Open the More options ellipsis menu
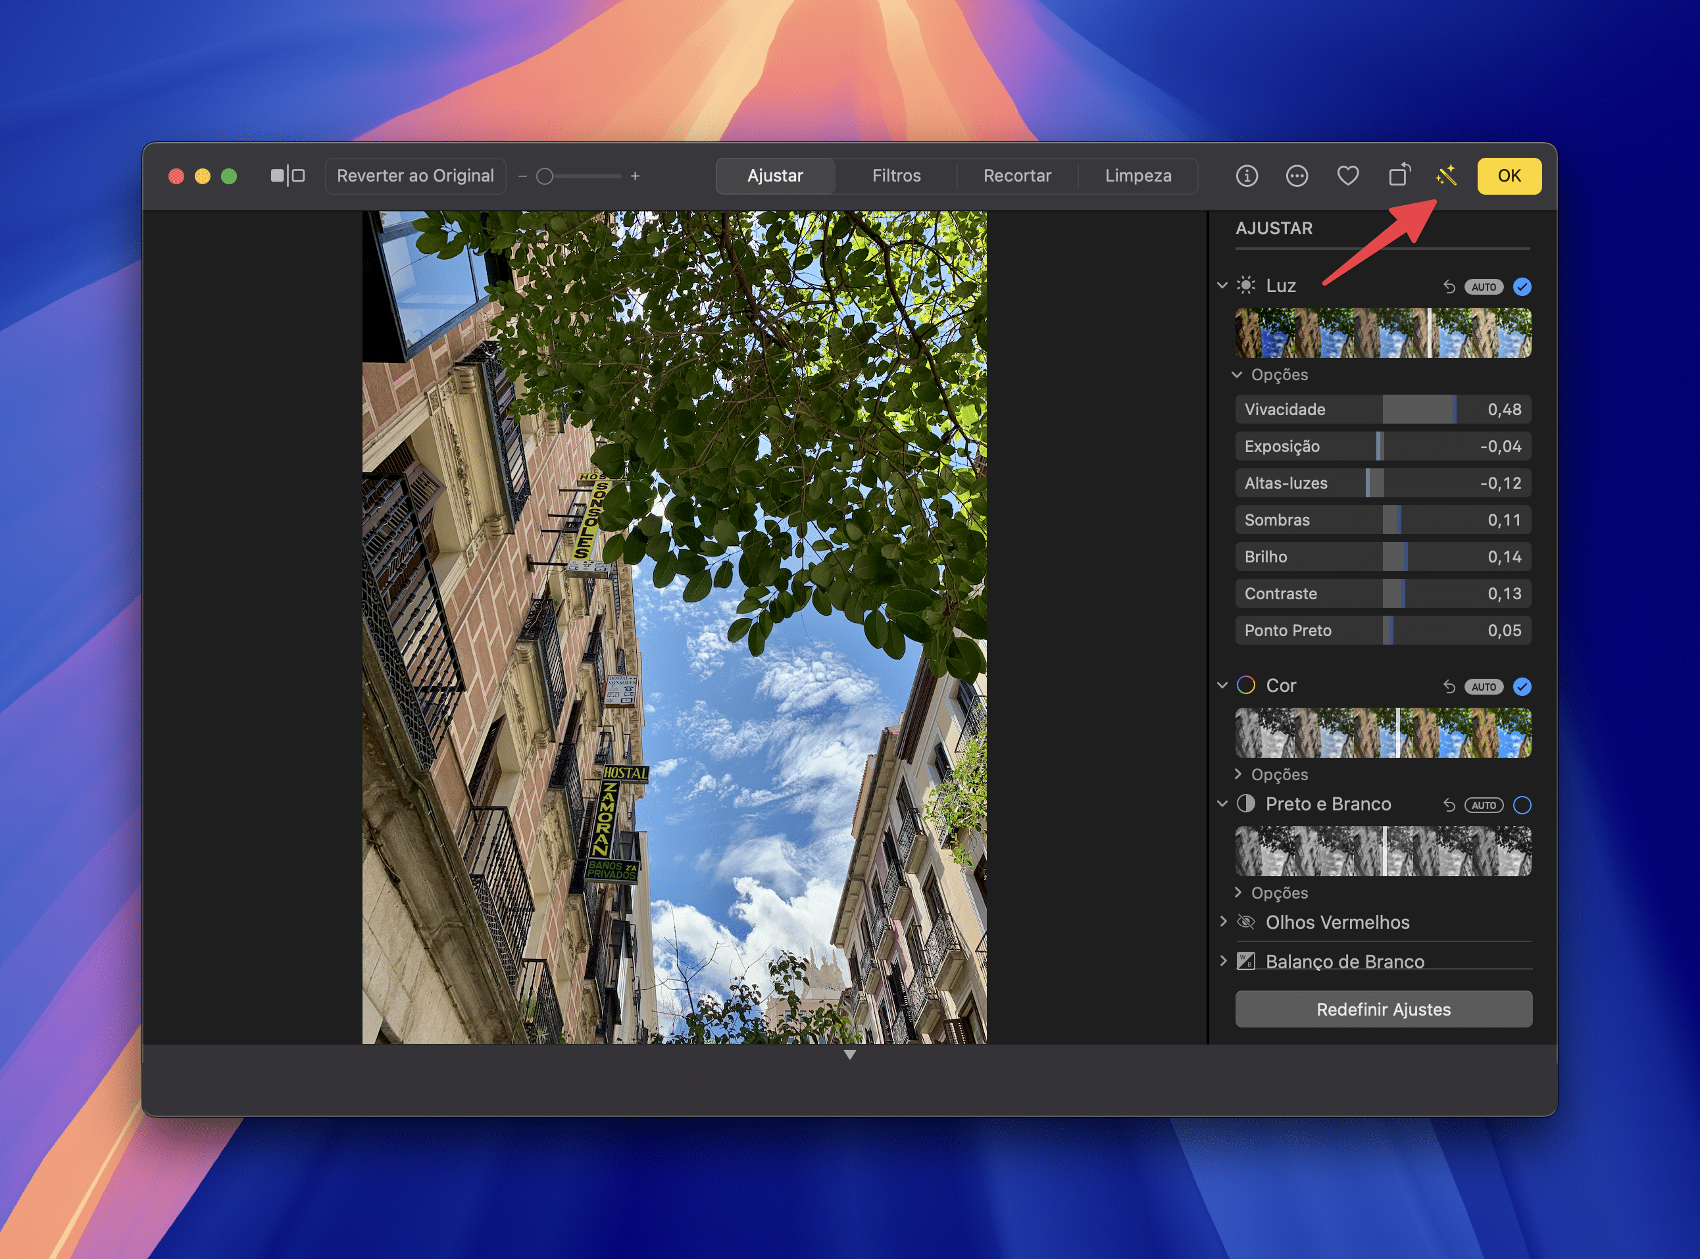This screenshot has width=1700, height=1259. click(1297, 176)
